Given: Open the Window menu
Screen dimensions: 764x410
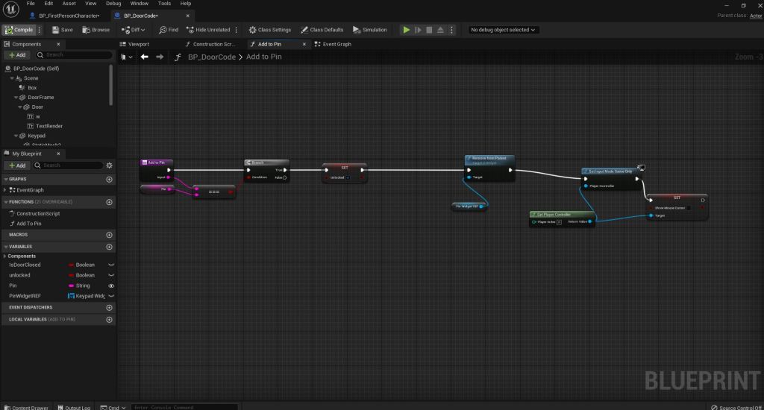Looking at the screenshot, I should [x=139, y=4].
